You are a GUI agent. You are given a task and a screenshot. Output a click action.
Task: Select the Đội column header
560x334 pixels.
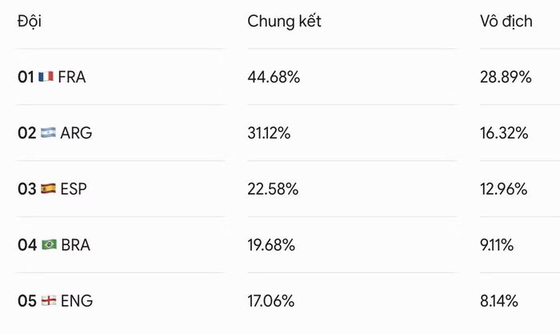[x=30, y=21]
